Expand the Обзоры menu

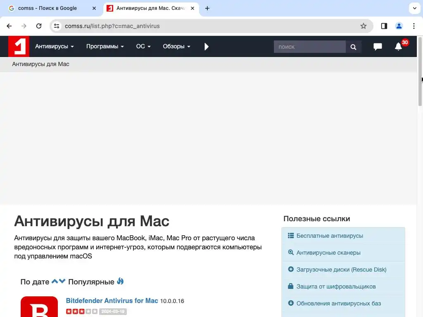coord(176,46)
